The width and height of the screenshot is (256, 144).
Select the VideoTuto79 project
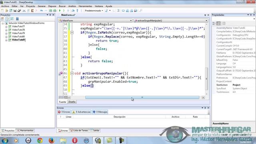point(18,33)
